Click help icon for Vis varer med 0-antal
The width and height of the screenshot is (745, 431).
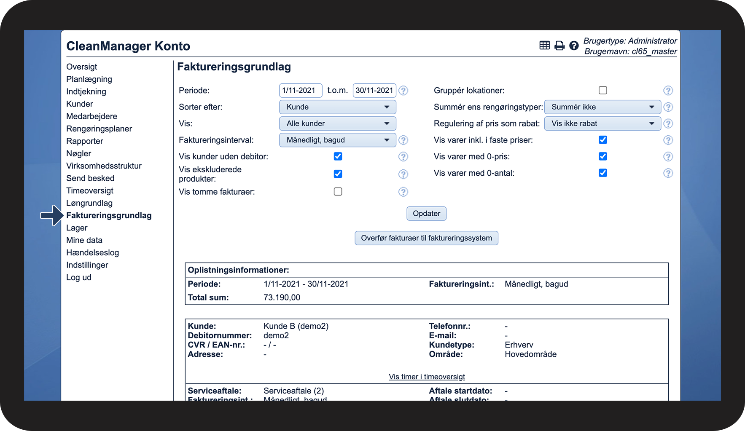click(x=668, y=173)
